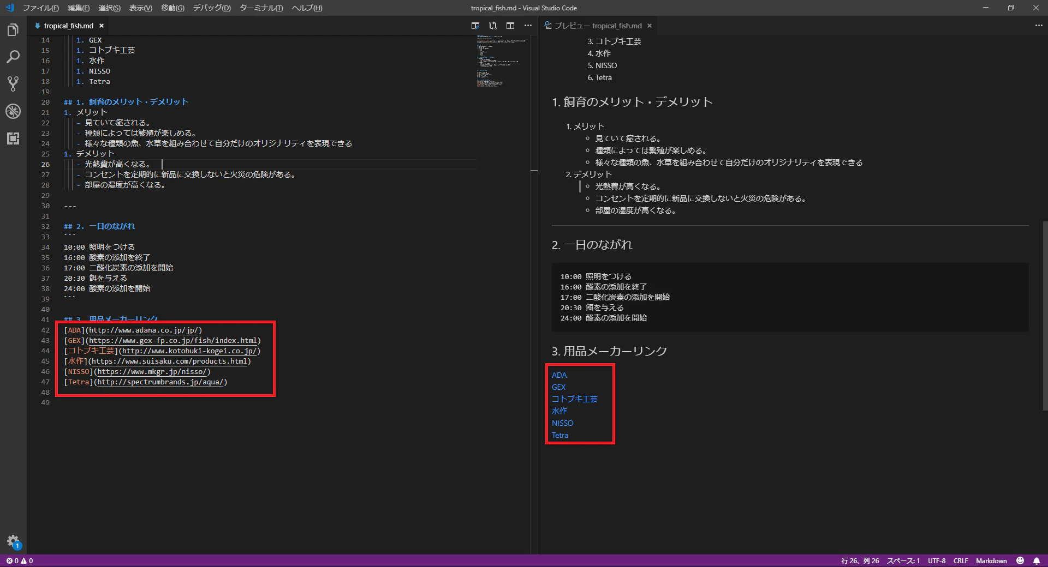Click editor line '1. NISSO' on line 17
This screenshot has height=567, width=1048.
coord(93,71)
